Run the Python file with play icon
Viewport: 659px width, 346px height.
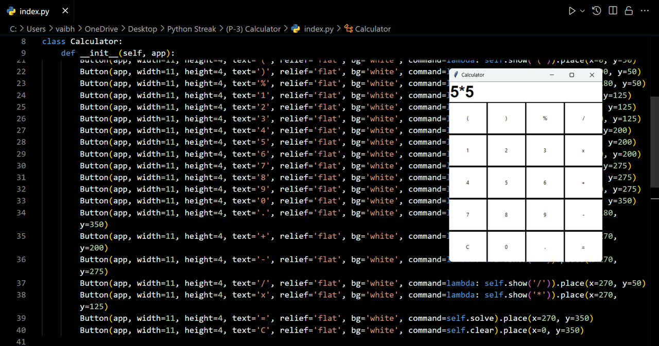572,11
